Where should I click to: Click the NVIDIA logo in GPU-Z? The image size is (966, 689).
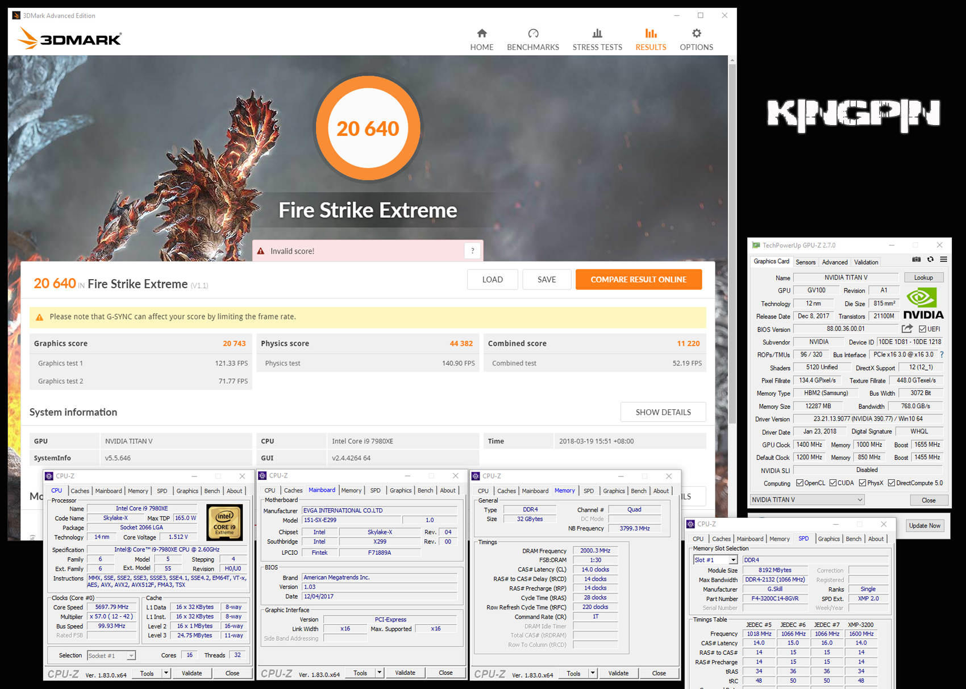[x=923, y=304]
